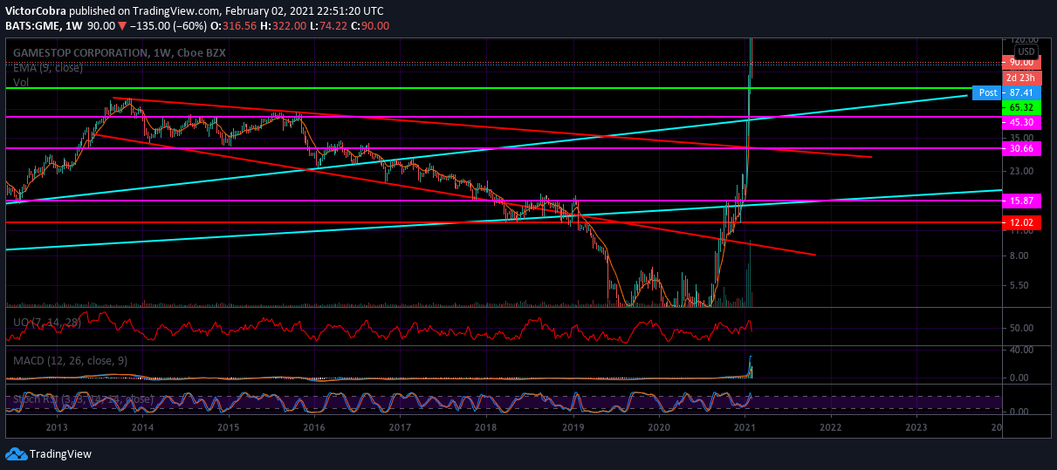
Task: Open the USD currency selector
Action: click(1026, 51)
